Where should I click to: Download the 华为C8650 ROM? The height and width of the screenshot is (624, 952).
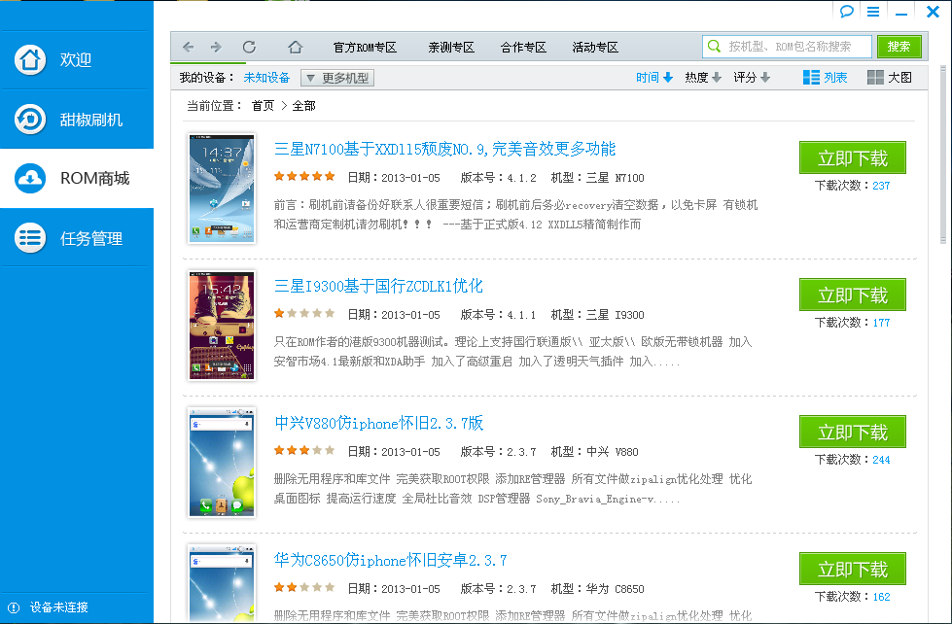853,570
